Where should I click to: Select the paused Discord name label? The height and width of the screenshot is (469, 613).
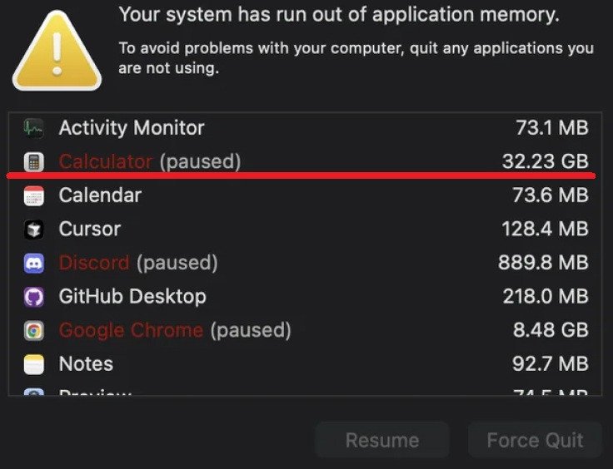94,264
